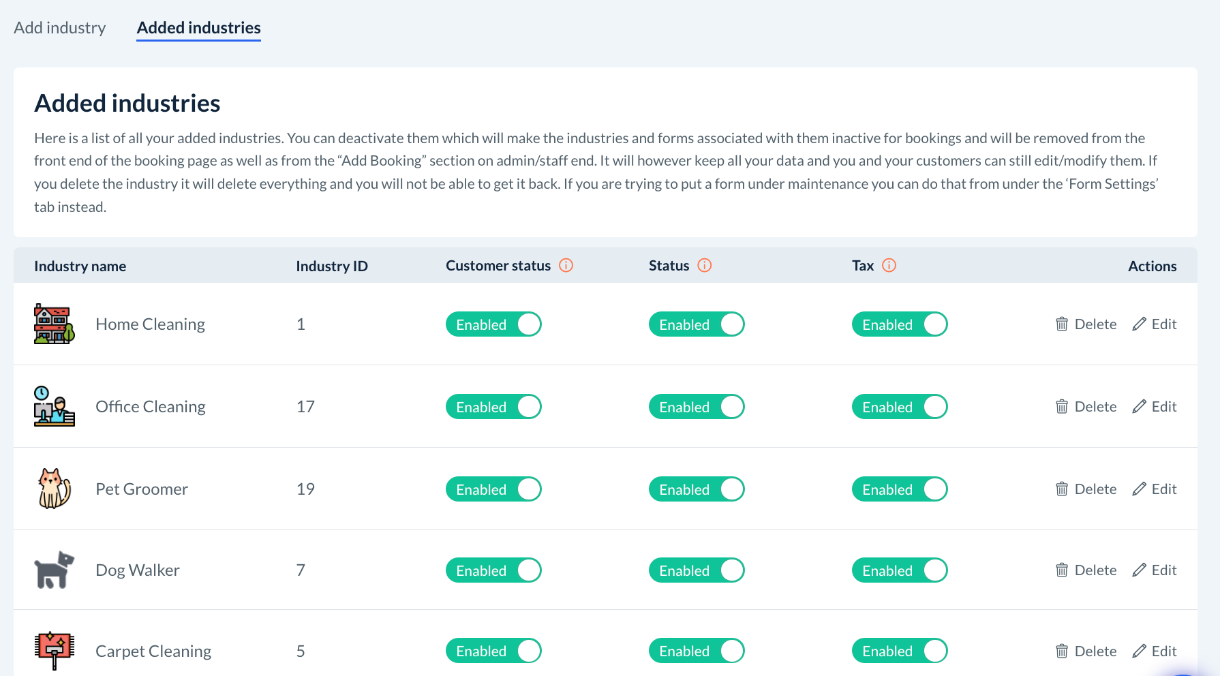Click the Tax column info icon
1220x676 pixels.
click(x=889, y=265)
